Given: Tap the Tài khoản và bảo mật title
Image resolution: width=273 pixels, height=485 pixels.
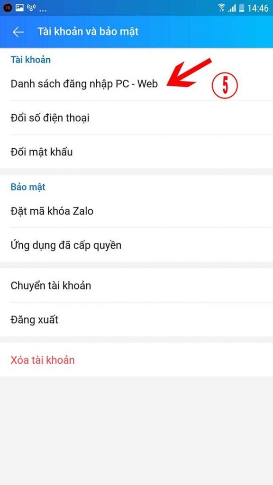Looking at the screenshot, I should [88, 32].
